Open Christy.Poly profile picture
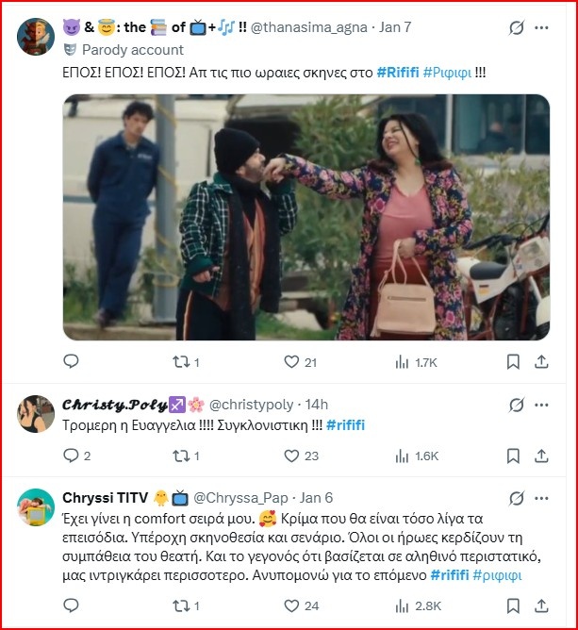The height and width of the screenshot is (630, 578). pyautogui.click(x=36, y=413)
